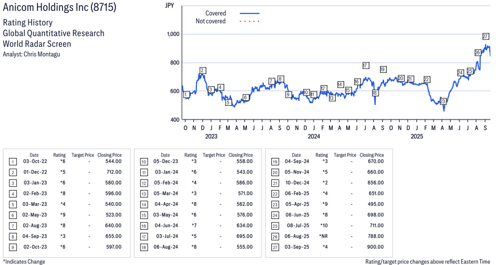The height and width of the screenshot is (265, 496).
Task: Click the index box 19 in the table
Action: 275,162
